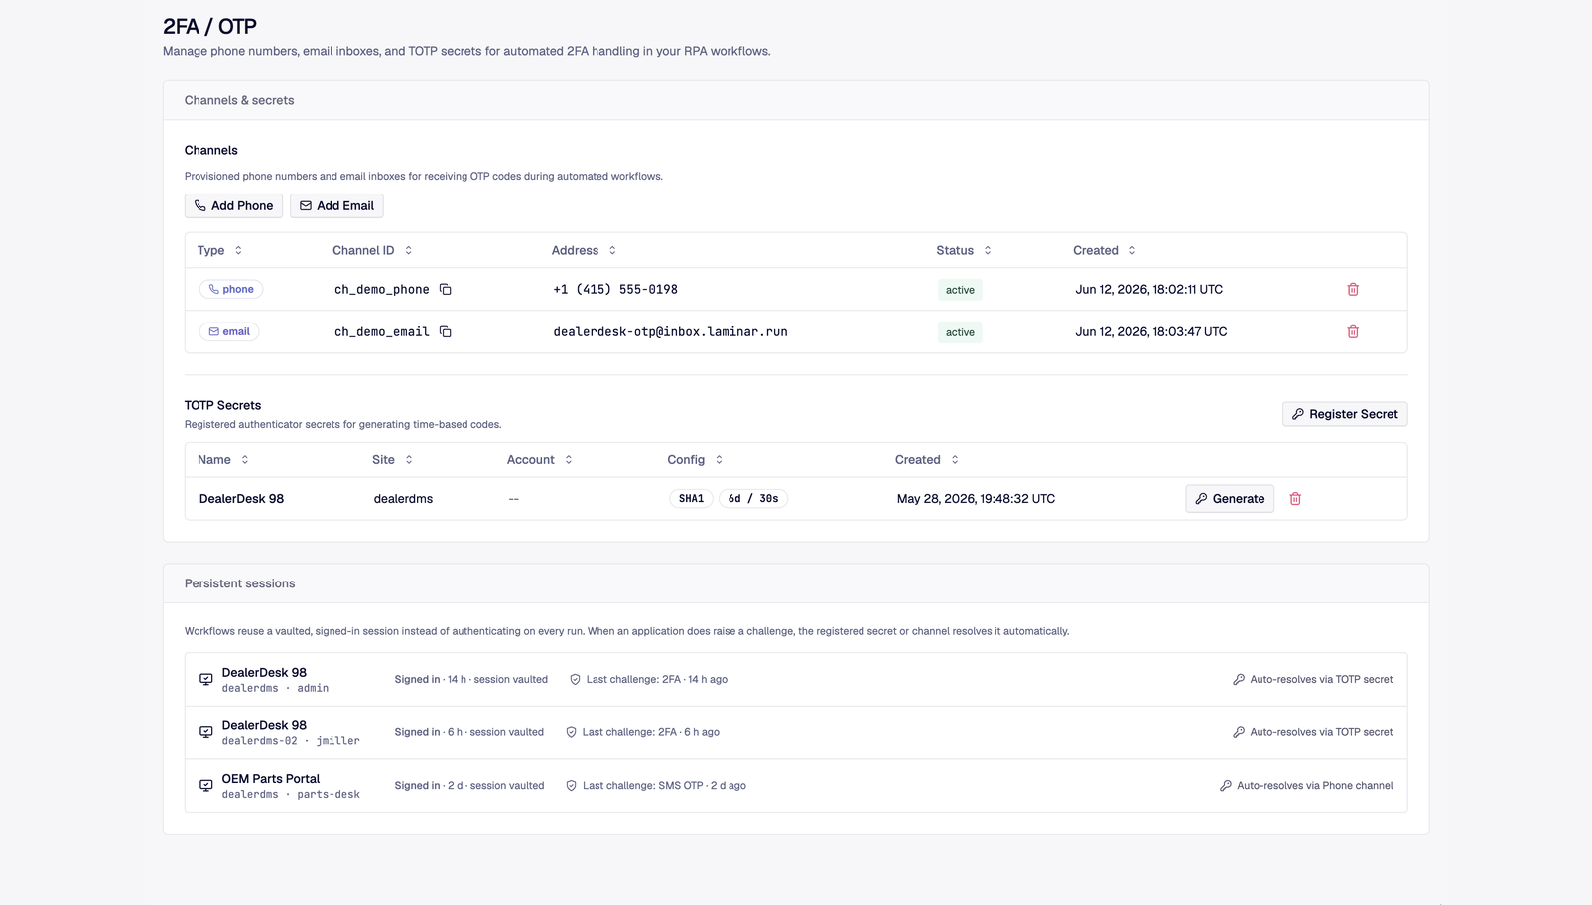Click the monitor icon for OEM Parts Portal
Image resolution: width=1592 pixels, height=905 pixels.
(206, 786)
